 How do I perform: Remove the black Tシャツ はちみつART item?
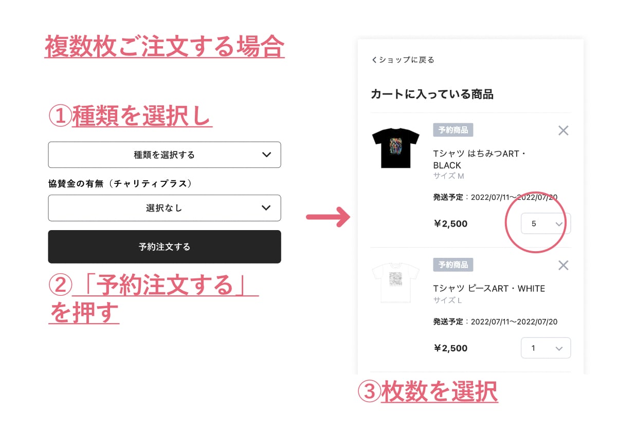(563, 130)
